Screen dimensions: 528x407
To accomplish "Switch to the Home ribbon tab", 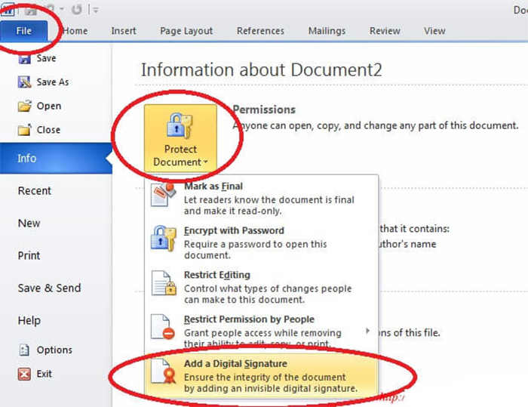I will pos(75,31).
